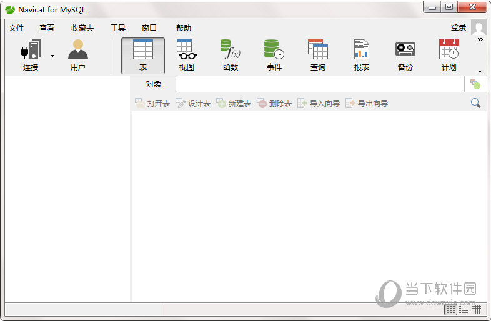The height and width of the screenshot is (321, 491).
Task: Click 删除表 (Delete Table) button
Action: coord(274,103)
